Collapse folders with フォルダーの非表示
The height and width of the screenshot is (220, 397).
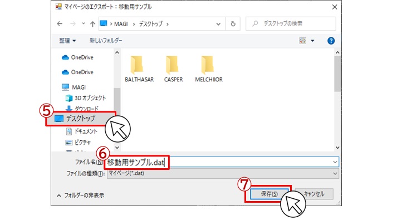[80, 195]
